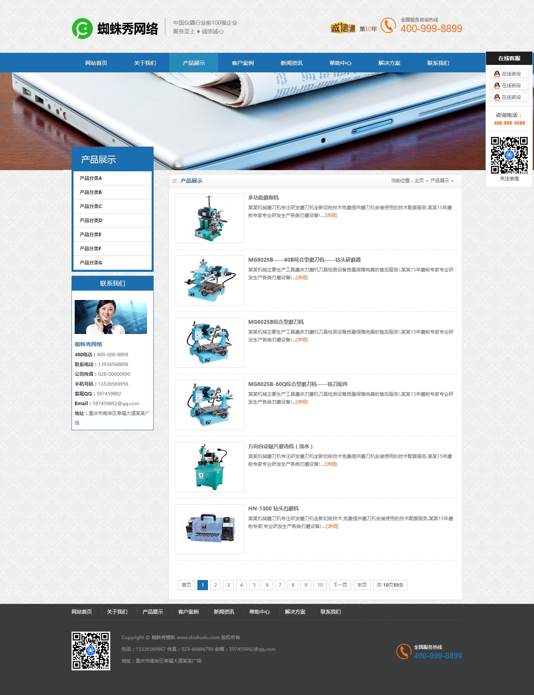Select 产品分类C in the category sidebar
This screenshot has width=534, height=695.
[91, 207]
